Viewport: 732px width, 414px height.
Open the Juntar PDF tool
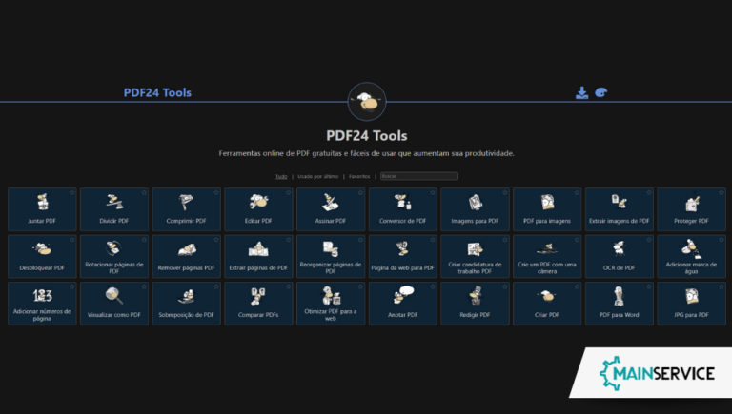pos(42,209)
